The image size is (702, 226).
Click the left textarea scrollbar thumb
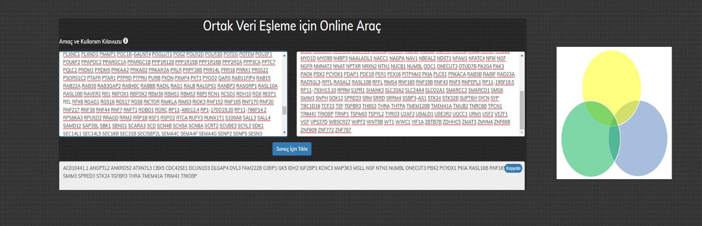[x=285, y=110]
